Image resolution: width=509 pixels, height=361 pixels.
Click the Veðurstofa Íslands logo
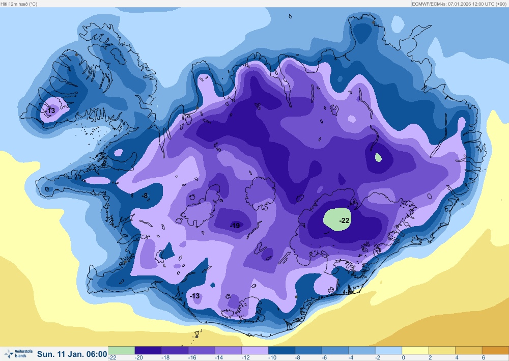[x=18, y=354]
